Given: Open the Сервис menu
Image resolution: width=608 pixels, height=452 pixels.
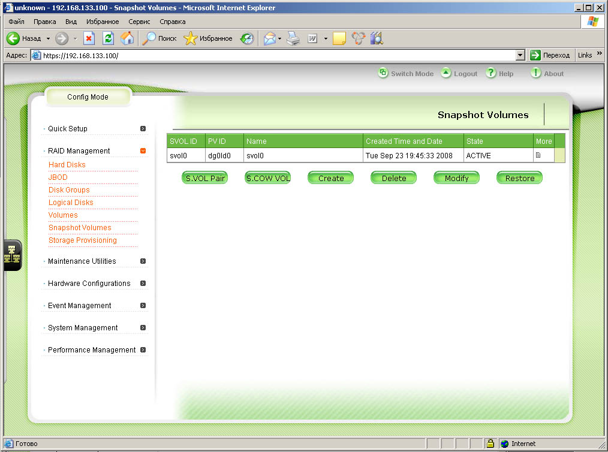Looking at the screenshot, I should point(139,22).
